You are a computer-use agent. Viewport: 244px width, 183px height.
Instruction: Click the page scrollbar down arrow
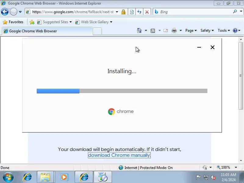coord(241,161)
